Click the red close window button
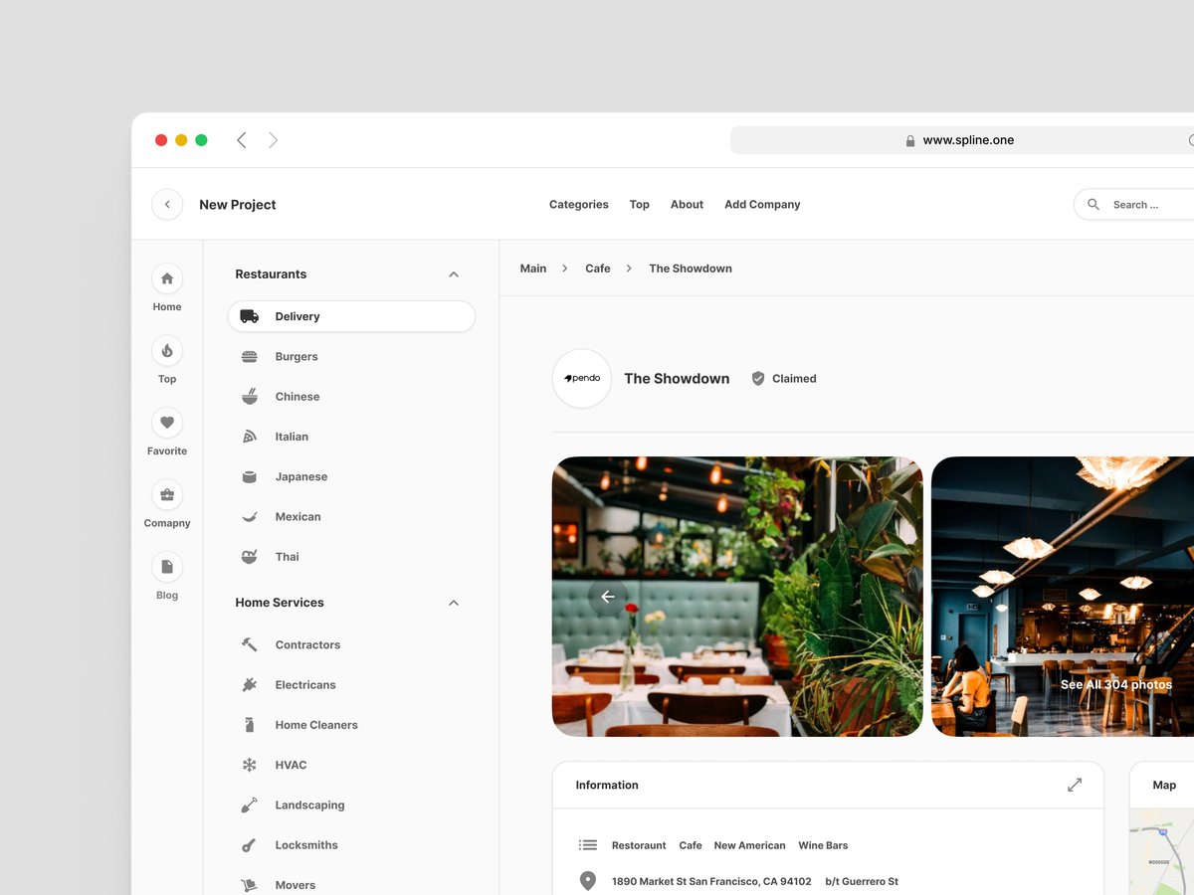The width and height of the screenshot is (1194, 895). point(161,140)
